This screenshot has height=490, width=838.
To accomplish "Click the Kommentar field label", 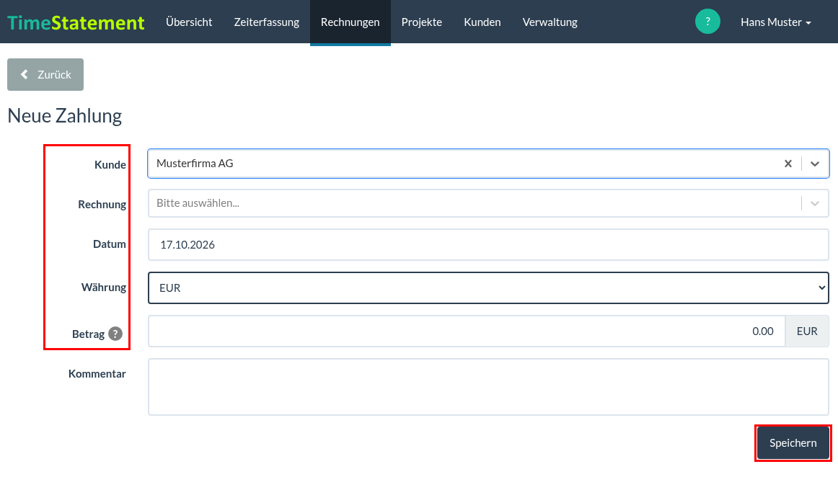I will click(97, 374).
